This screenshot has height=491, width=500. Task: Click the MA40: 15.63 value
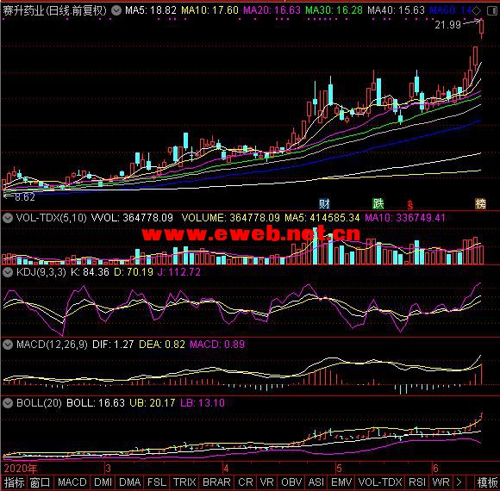[396, 10]
